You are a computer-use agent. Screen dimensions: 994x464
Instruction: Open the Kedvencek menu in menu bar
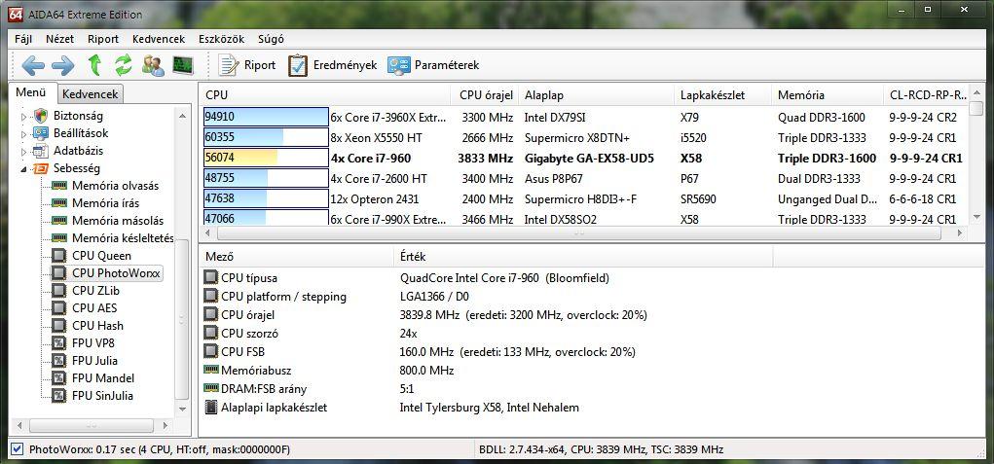tap(159, 39)
